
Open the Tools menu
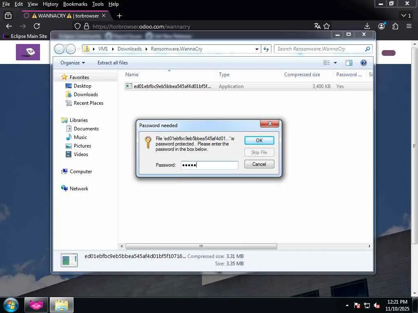(98, 4)
